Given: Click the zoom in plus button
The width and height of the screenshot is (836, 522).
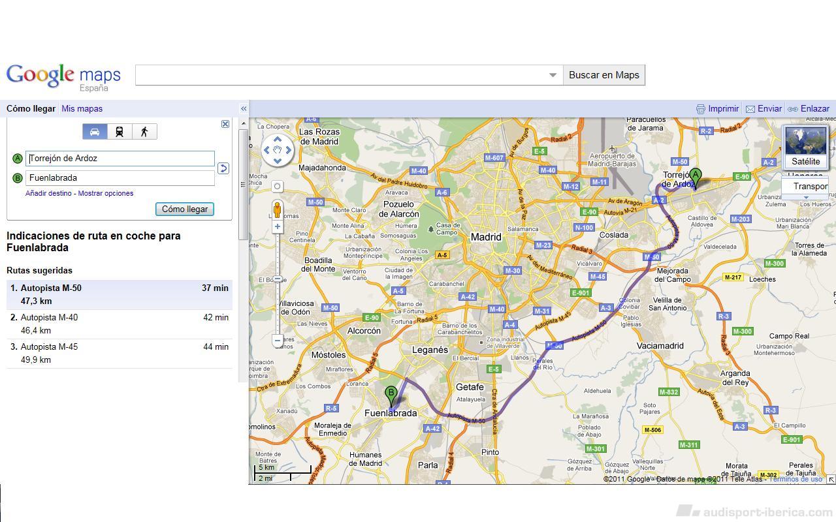Looking at the screenshot, I should click(x=278, y=226).
